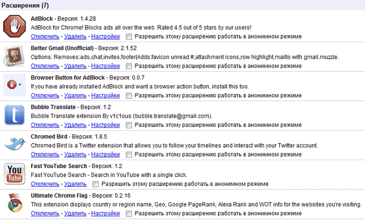Open Chromed Bird Настройки
Image resolution: width=365 pixels, height=220 pixels.
coord(105,154)
